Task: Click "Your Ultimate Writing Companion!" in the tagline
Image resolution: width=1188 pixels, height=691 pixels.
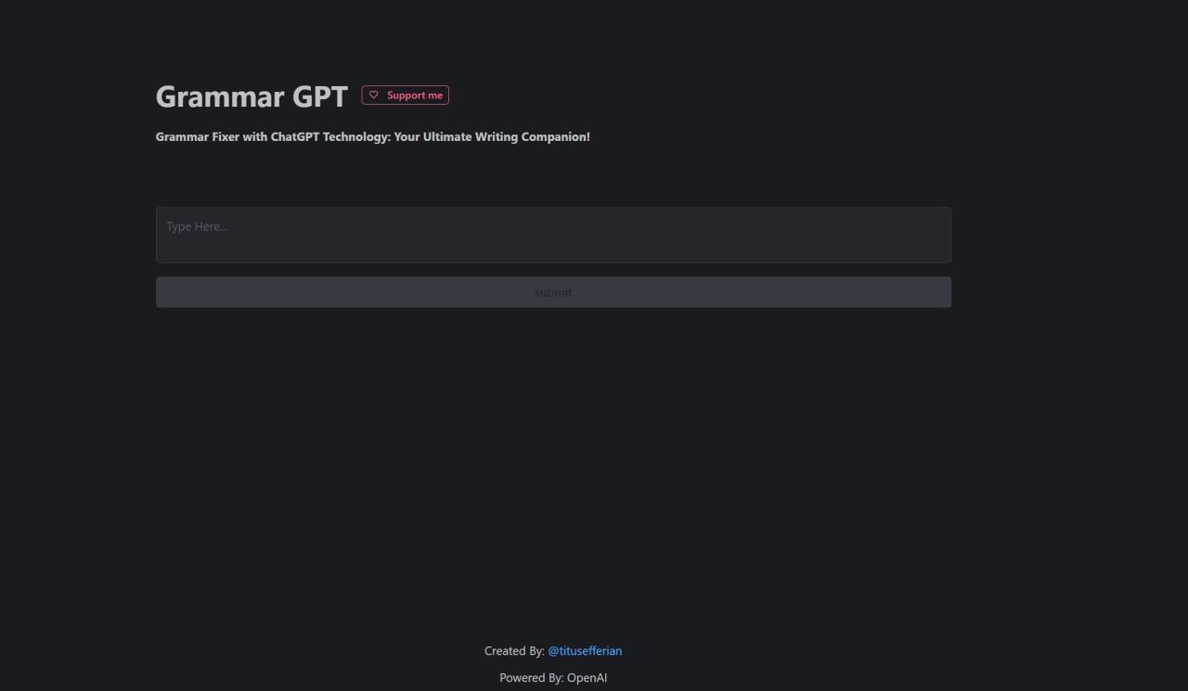Action: [492, 137]
